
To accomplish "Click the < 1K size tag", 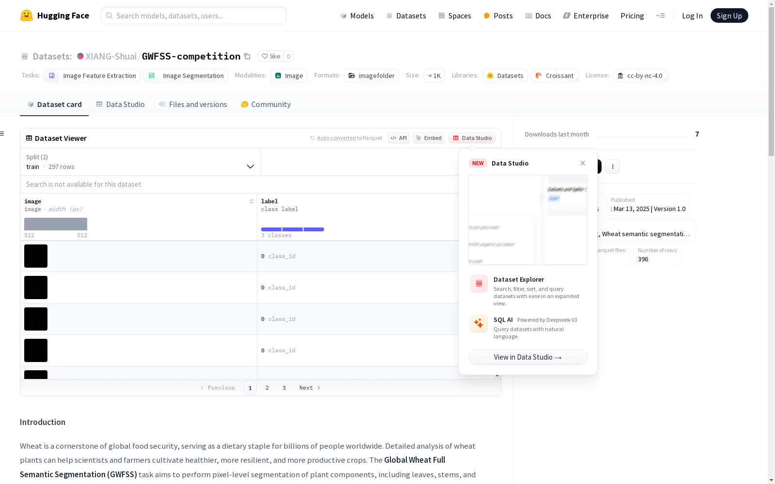I will click(434, 76).
